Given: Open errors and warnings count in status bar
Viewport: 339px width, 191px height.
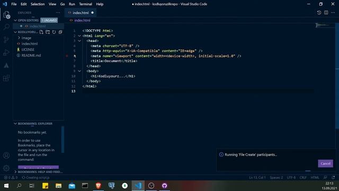Looking at the screenshot, I should tap(11, 178).
